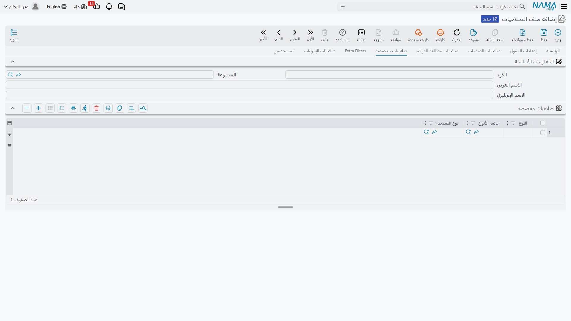This screenshot has height=321, width=571.
Task: Click Save and Continue (حفظ و مواصلة)
Action: pos(523,35)
